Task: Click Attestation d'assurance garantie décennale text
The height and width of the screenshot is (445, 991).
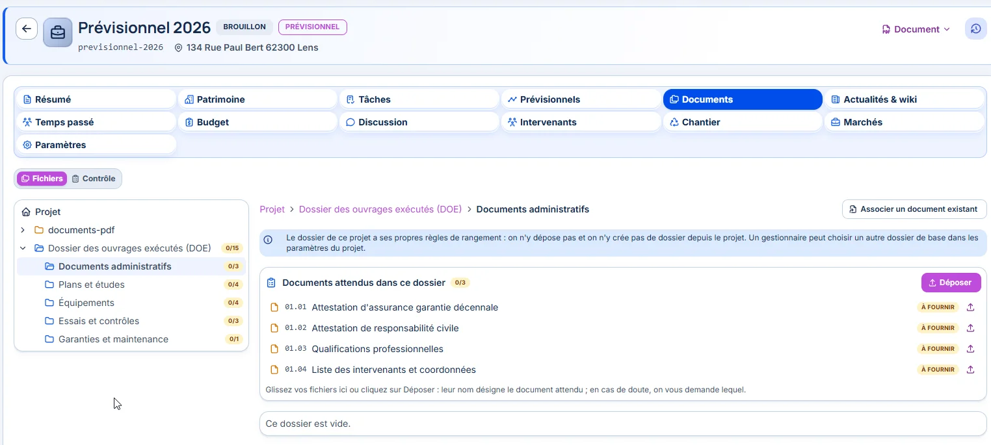Action: click(405, 307)
